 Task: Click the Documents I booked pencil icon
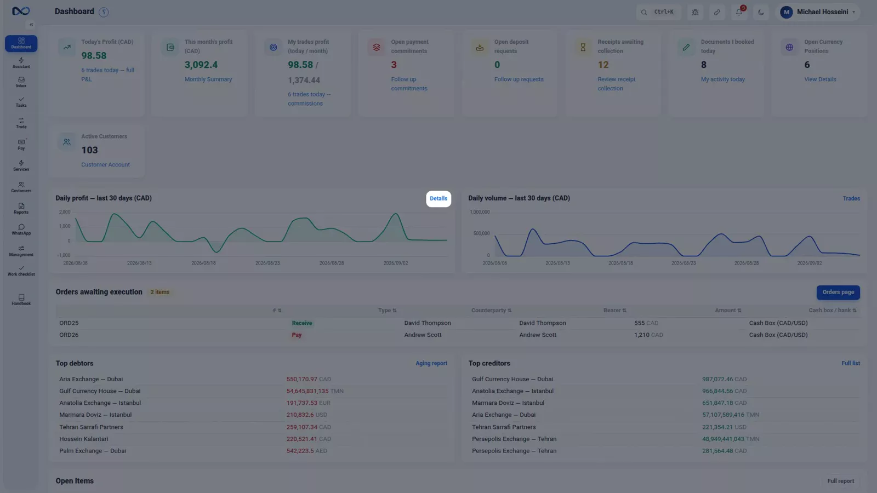pos(686,47)
